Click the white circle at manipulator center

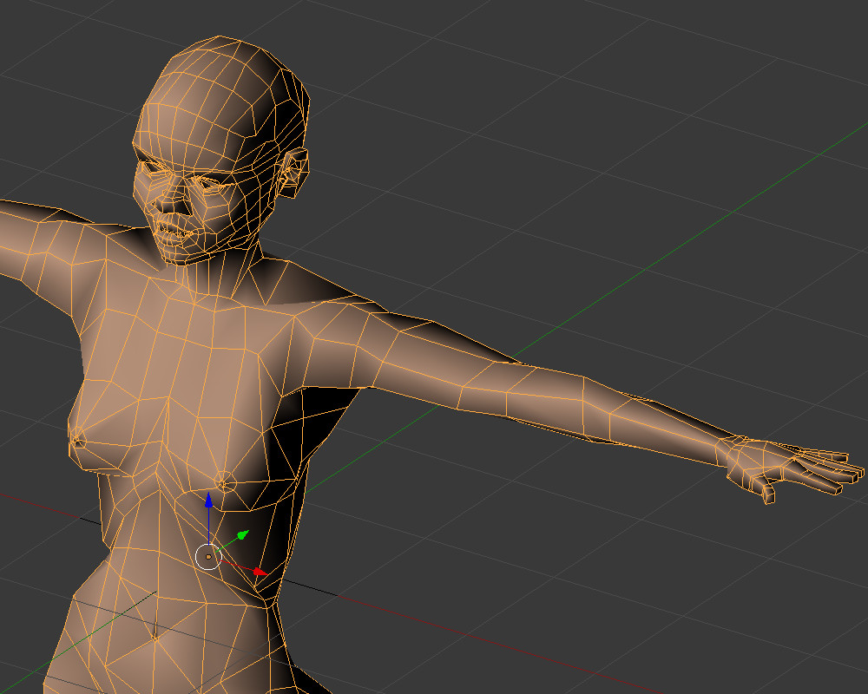pyautogui.click(x=208, y=556)
